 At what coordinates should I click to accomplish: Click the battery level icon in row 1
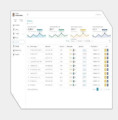74,50
